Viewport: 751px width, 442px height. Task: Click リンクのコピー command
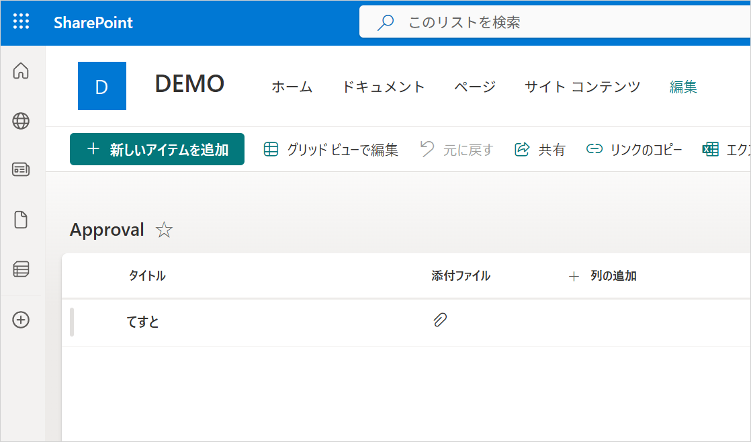coord(634,150)
